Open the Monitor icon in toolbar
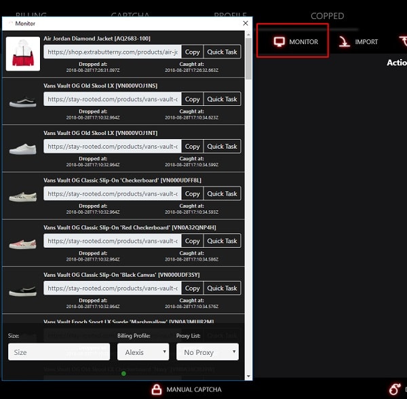This screenshot has width=407, height=399. tap(279, 41)
